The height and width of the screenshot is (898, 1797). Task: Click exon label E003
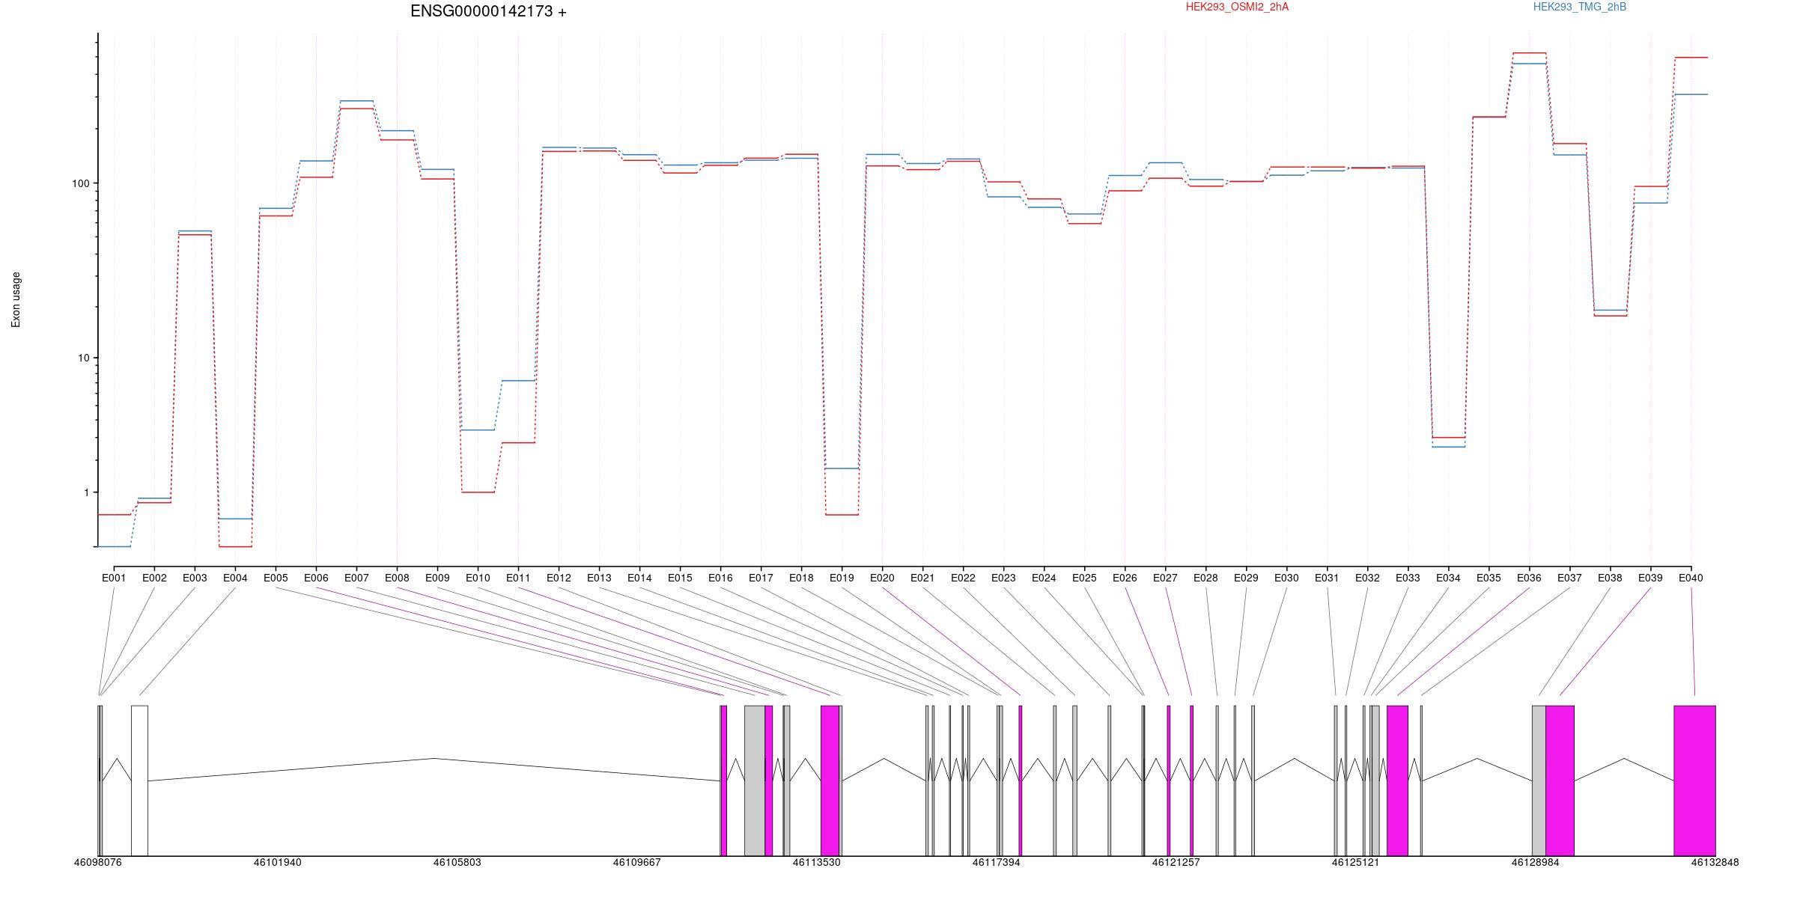pos(195,578)
